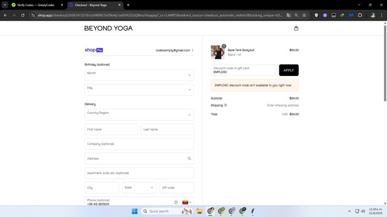The width and height of the screenshot is (387, 217).
Task: Click the Enter shipping address text
Action: point(283,105)
